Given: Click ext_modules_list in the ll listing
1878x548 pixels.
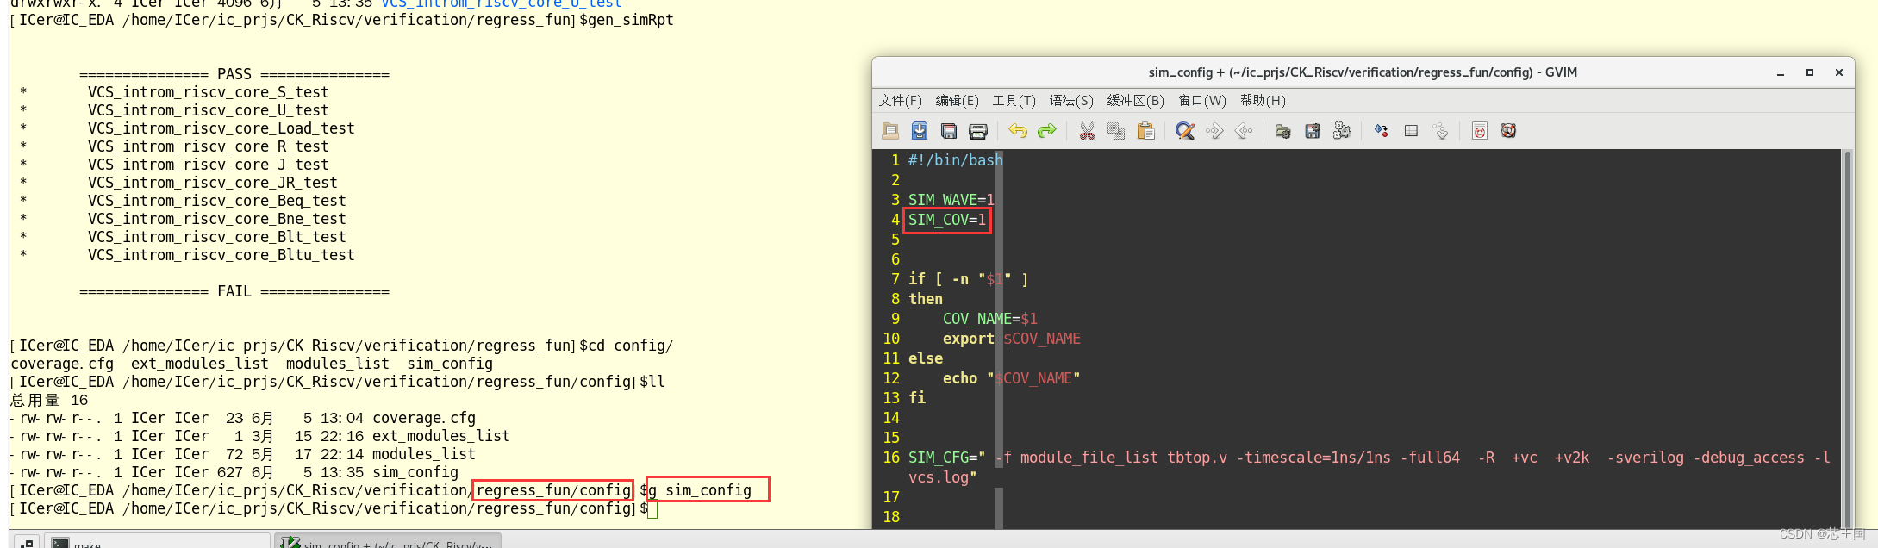Looking at the screenshot, I should point(441,436).
